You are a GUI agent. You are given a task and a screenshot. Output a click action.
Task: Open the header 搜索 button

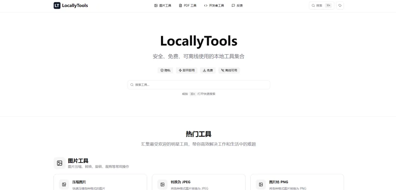[322, 5]
